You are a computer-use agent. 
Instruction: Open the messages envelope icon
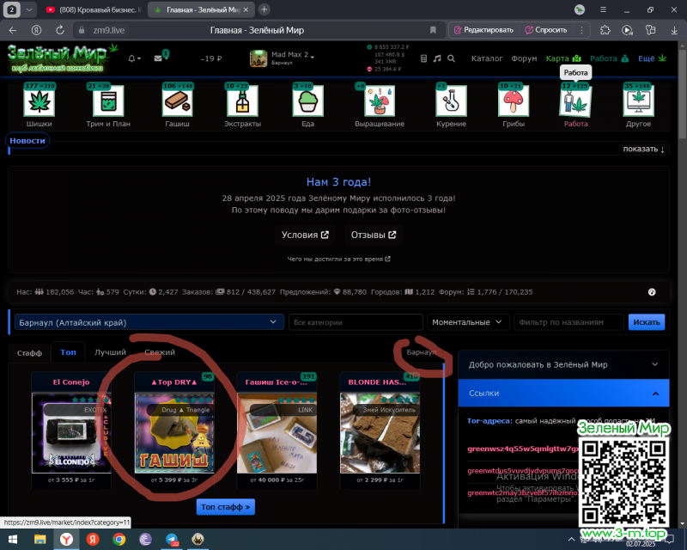point(159,58)
